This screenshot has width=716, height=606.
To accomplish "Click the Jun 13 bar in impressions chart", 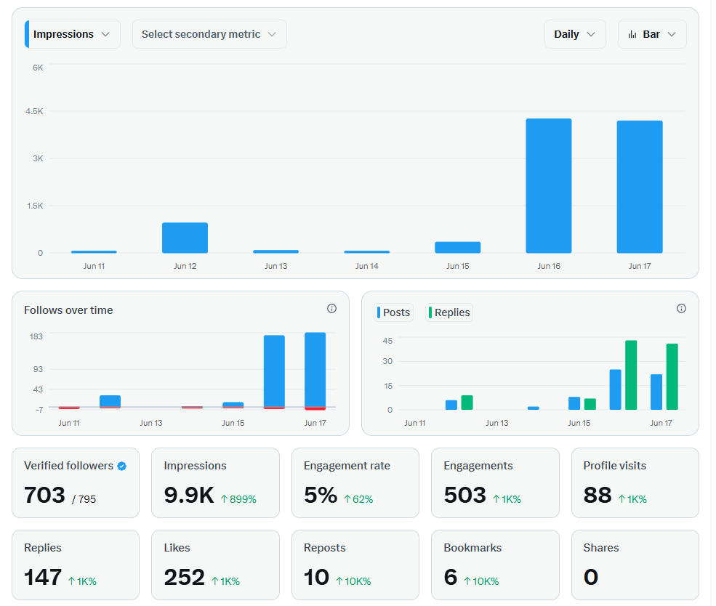I will pos(275,251).
